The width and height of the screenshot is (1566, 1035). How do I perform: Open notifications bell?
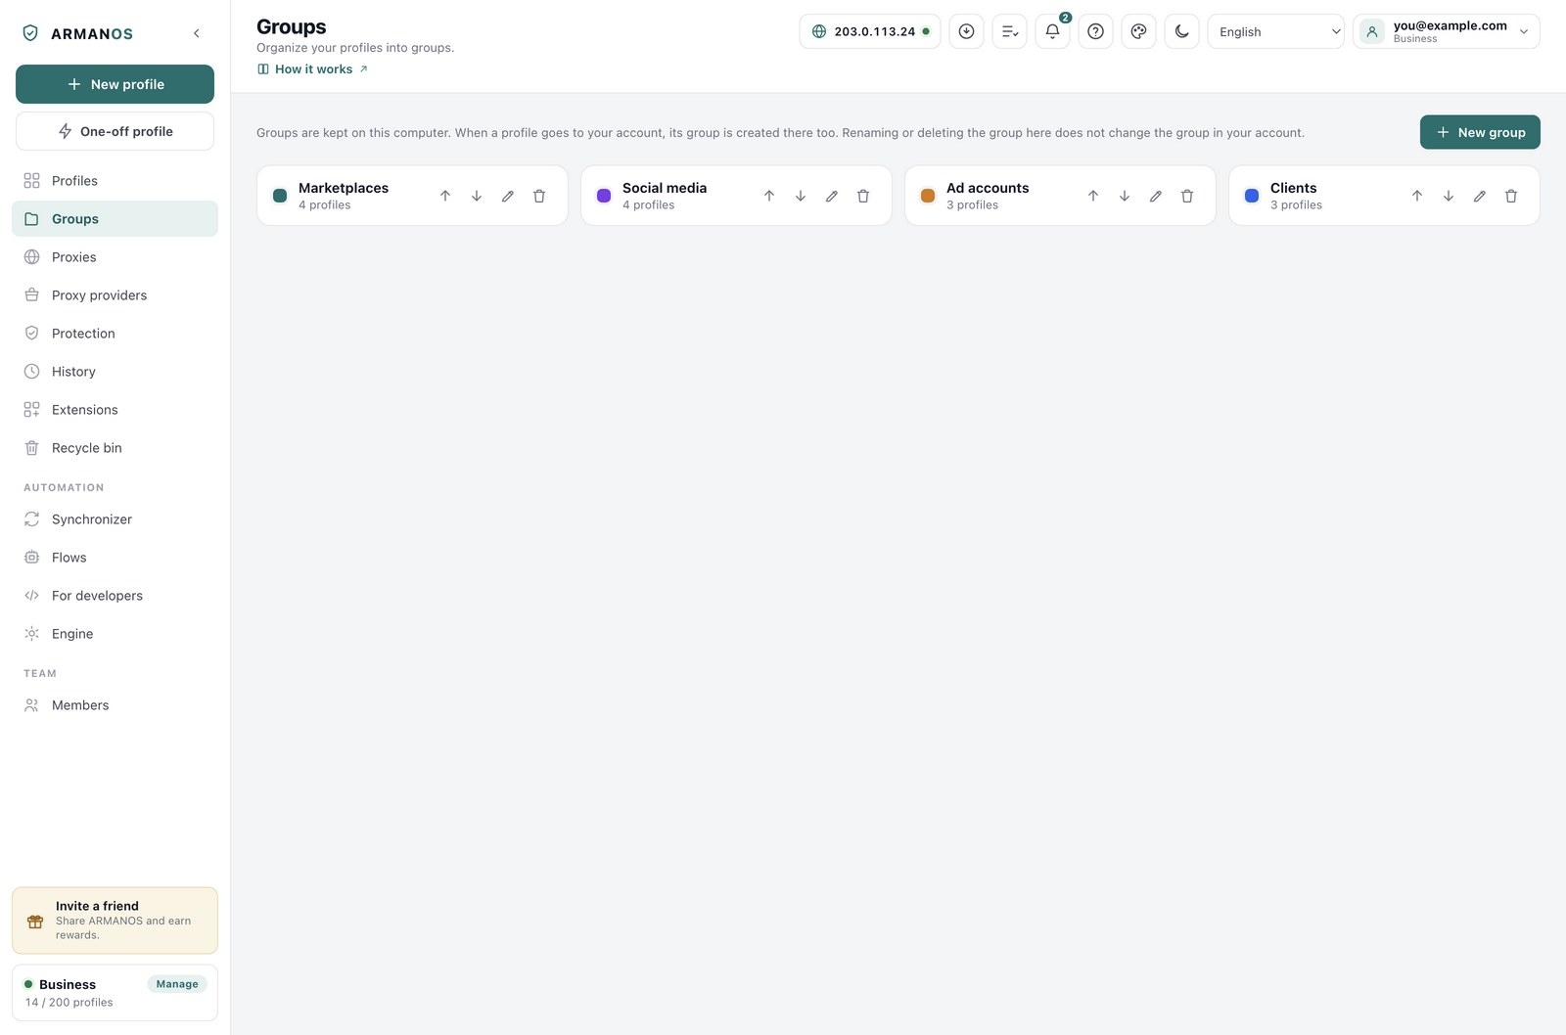click(1052, 31)
